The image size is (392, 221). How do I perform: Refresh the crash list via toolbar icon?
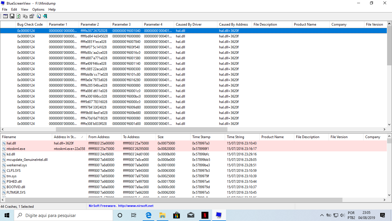[18, 16]
